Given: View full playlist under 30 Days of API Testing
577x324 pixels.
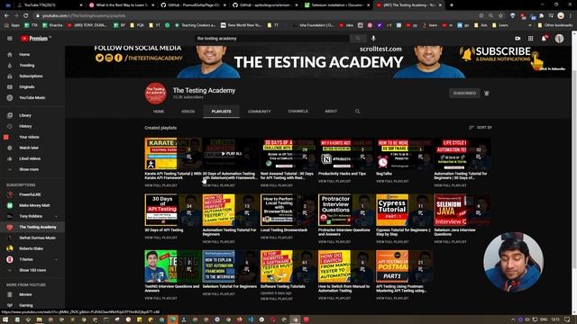Looking at the screenshot, I should (160, 238).
